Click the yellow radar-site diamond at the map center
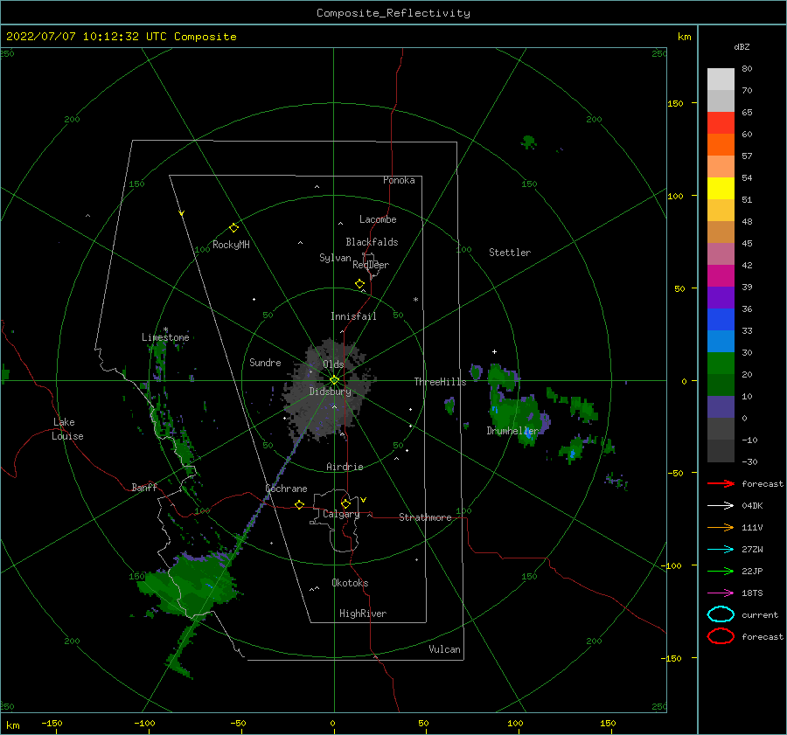The width and height of the screenshot is (787, 735). click(334, 380)
